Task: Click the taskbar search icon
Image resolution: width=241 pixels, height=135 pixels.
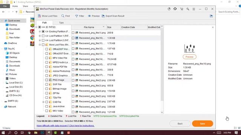Action: [9, 132]
